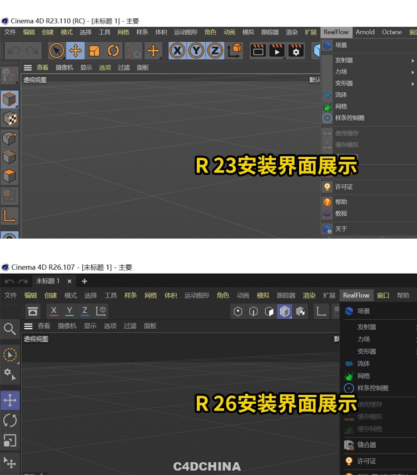Open the 窗口 menu in R26
This screenshot has height=475, width=417.
(383, 295)
